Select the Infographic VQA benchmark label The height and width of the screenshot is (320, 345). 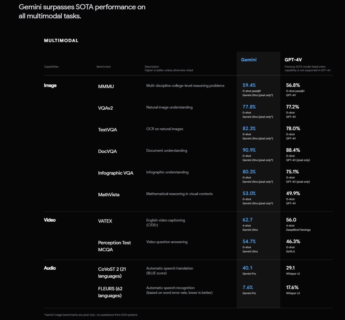click(x=116, y=173)
